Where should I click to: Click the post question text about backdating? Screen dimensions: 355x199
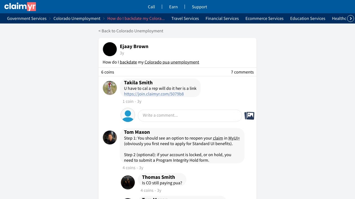(x=151, y=62)
